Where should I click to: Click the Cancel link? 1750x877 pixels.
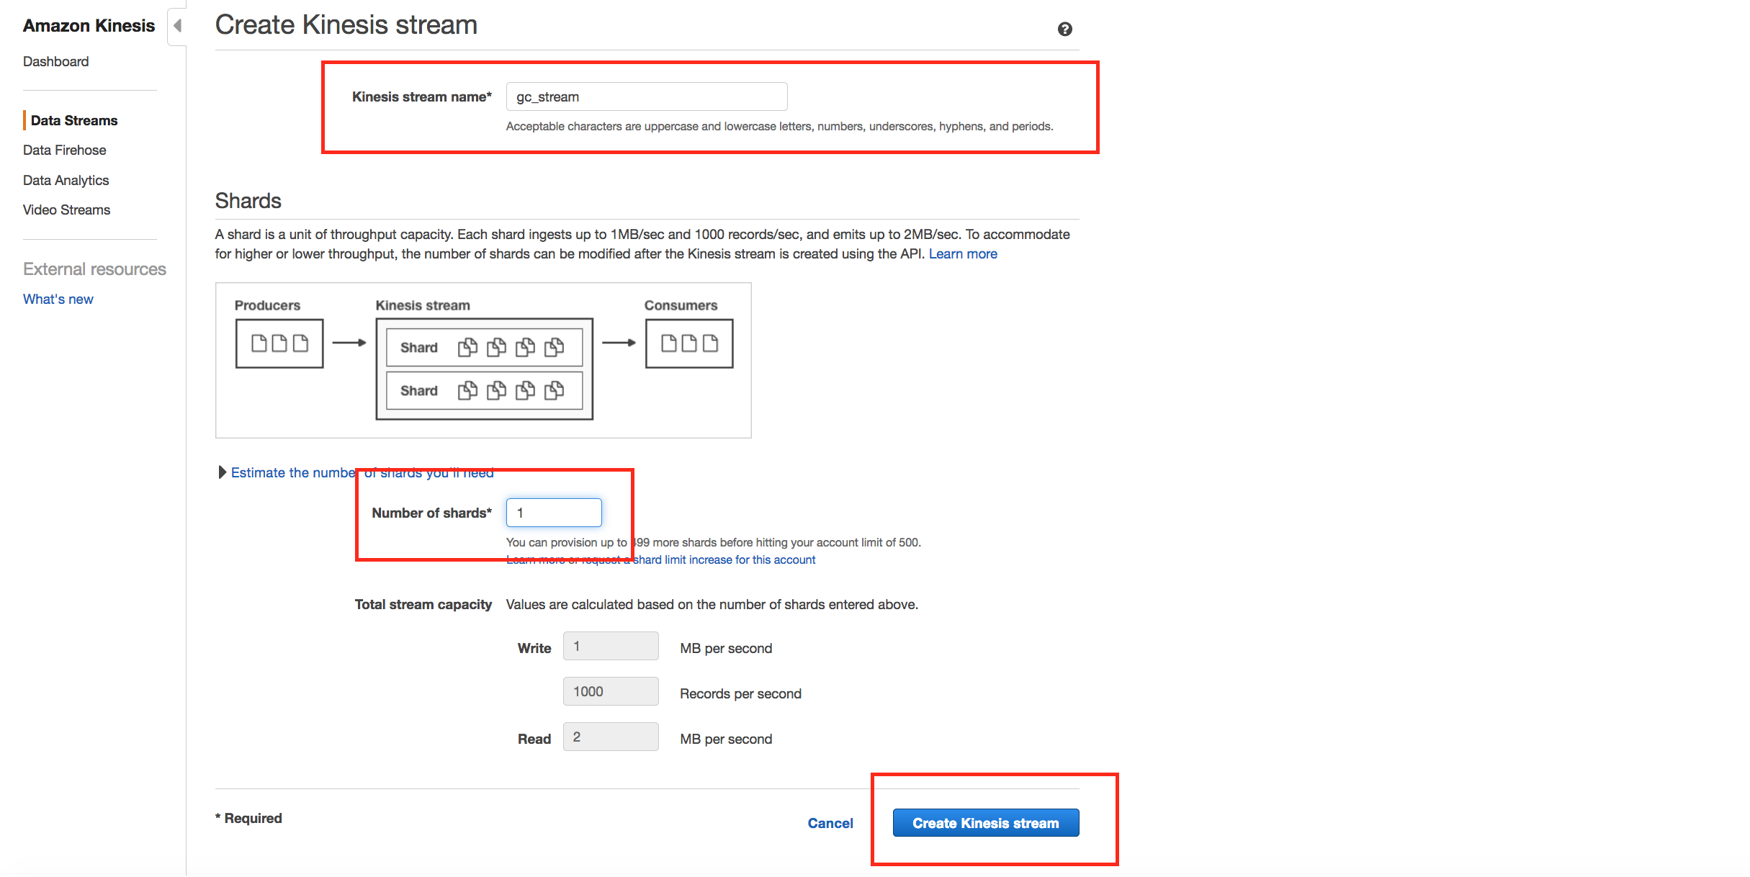tap(830, 823)
